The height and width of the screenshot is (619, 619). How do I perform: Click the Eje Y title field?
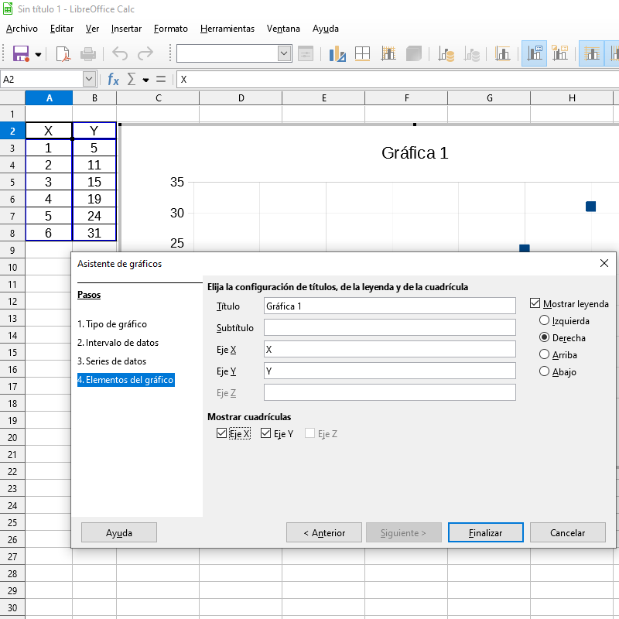(390, 371)
